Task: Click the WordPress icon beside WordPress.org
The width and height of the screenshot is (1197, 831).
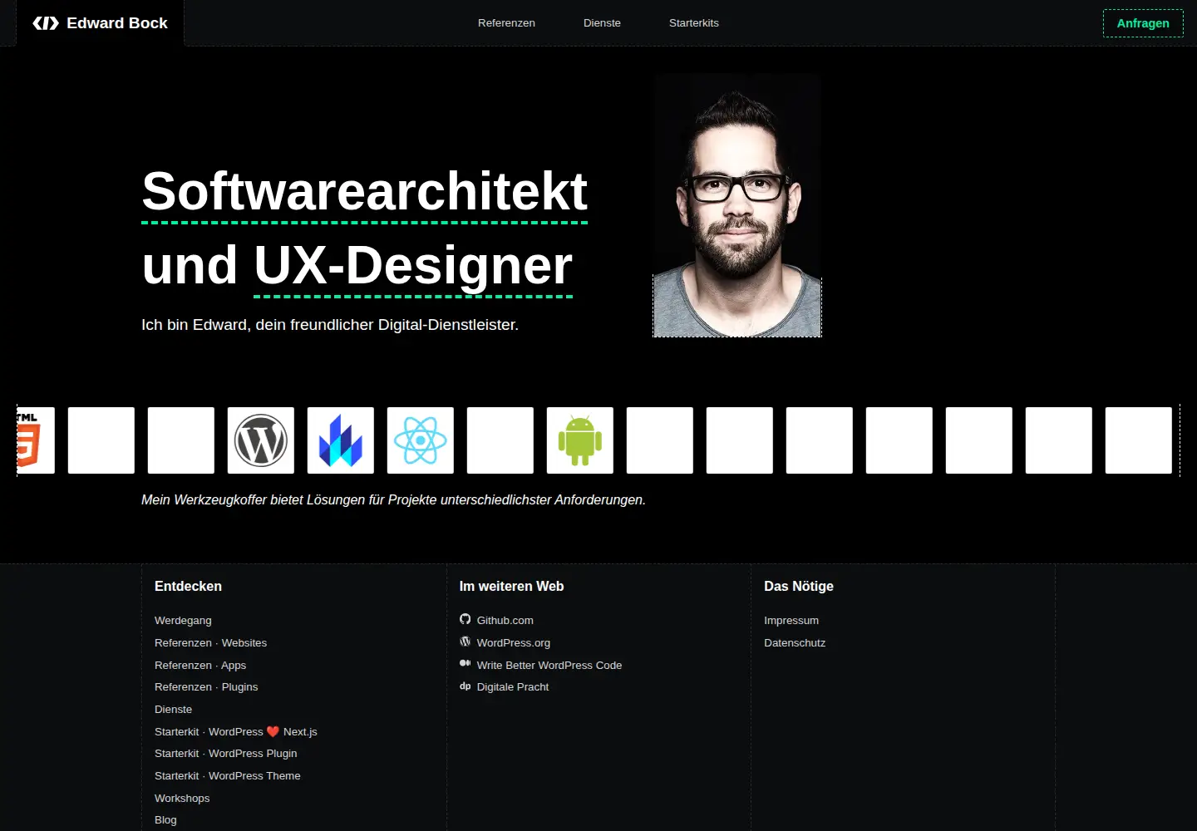Action: [465, 642]
